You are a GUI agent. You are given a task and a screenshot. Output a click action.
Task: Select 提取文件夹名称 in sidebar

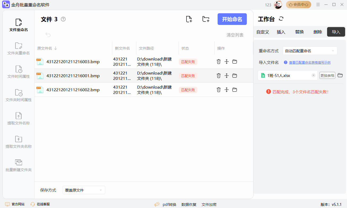click(19, 142)
